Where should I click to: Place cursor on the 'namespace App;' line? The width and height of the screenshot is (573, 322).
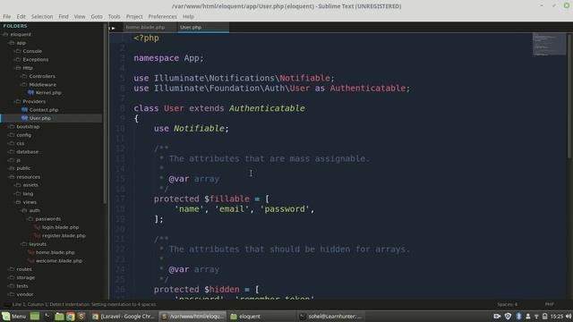(168, 58)
